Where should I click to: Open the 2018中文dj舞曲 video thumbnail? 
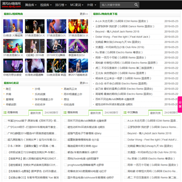point(57,46)
